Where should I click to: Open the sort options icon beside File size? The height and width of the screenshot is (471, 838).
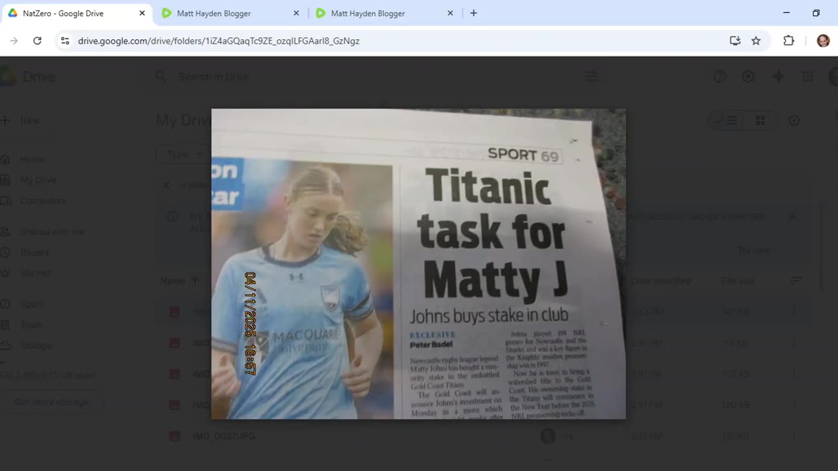point(796,281)
